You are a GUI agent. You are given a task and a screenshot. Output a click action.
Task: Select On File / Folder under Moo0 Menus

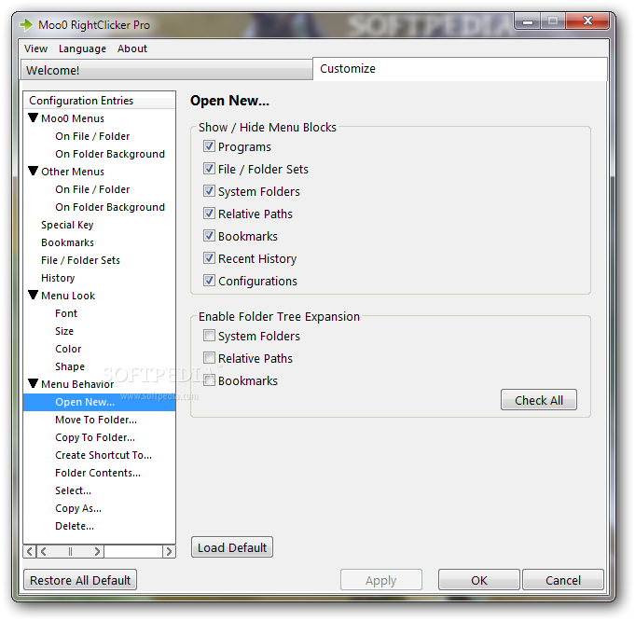point(92,136)
